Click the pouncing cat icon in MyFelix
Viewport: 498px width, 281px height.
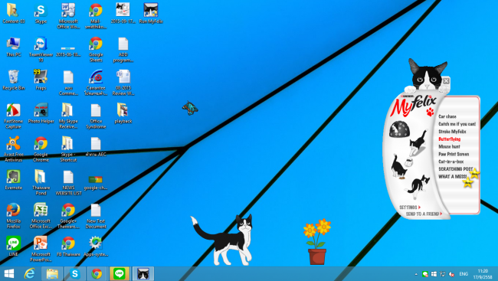pos(418,142)
